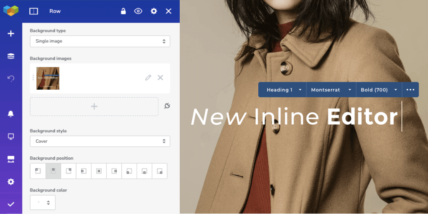Edit background image pencil icon
Screen dimensions: 428x214
[148, 78]
